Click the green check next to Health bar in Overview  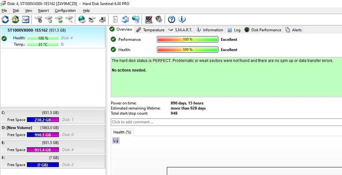click(x=113, y=49)
